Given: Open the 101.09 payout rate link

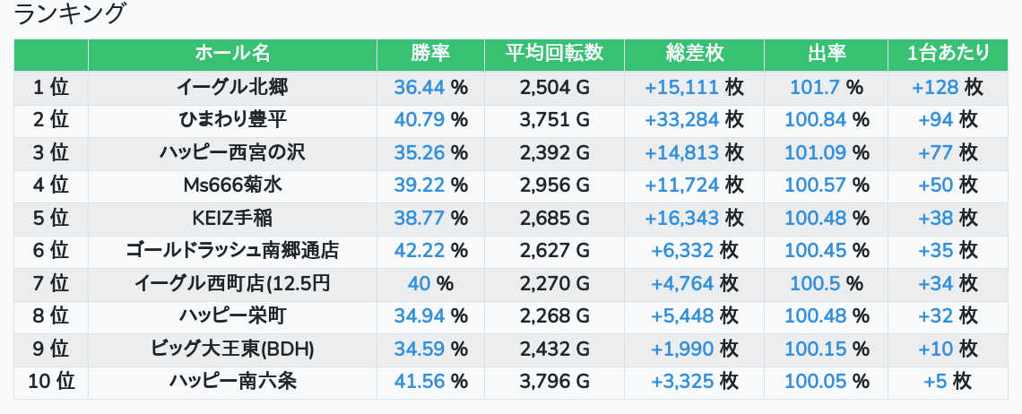Looking at the screenshot, I should click(x=816, y=153).
